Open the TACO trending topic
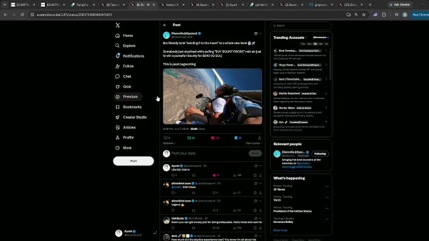 pos(277,200)
